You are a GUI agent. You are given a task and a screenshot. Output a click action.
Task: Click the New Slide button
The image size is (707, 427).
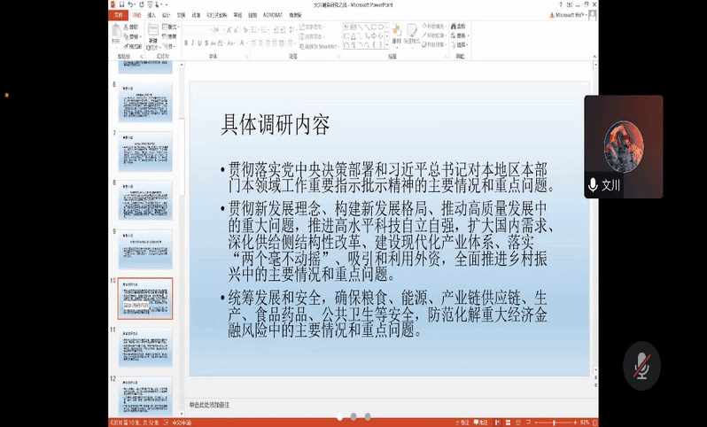(x=152, y=35)
